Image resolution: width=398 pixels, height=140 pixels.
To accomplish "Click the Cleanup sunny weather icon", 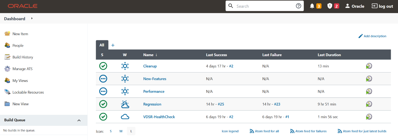I will click(x=125, y=66).
